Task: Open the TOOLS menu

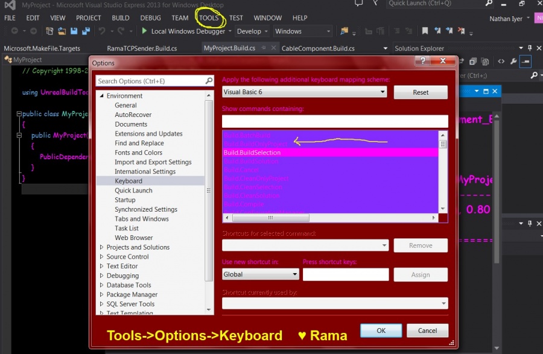Action: point(209,17)
